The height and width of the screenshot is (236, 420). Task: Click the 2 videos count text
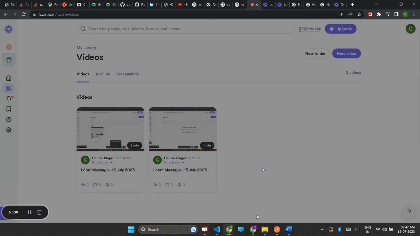click(353, 72)
